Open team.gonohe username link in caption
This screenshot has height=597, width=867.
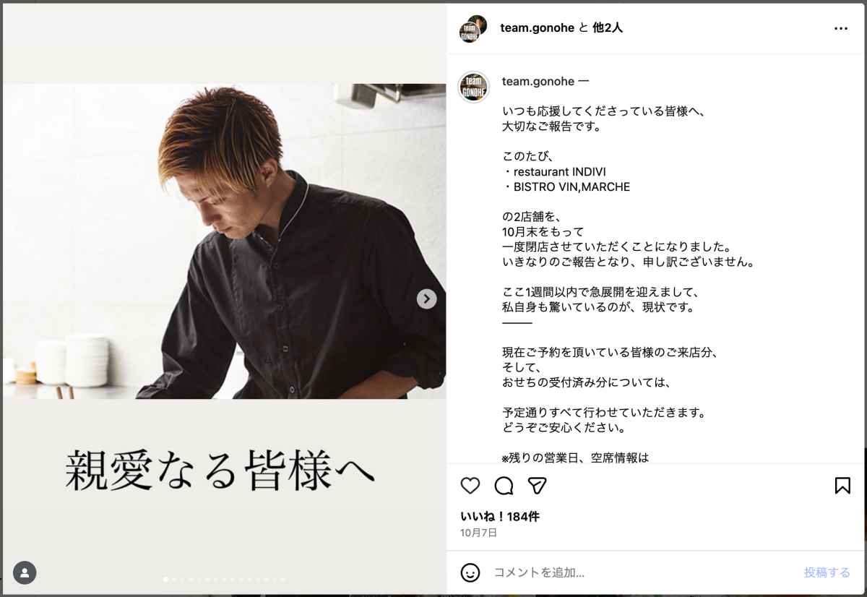(x=538, y=82)
